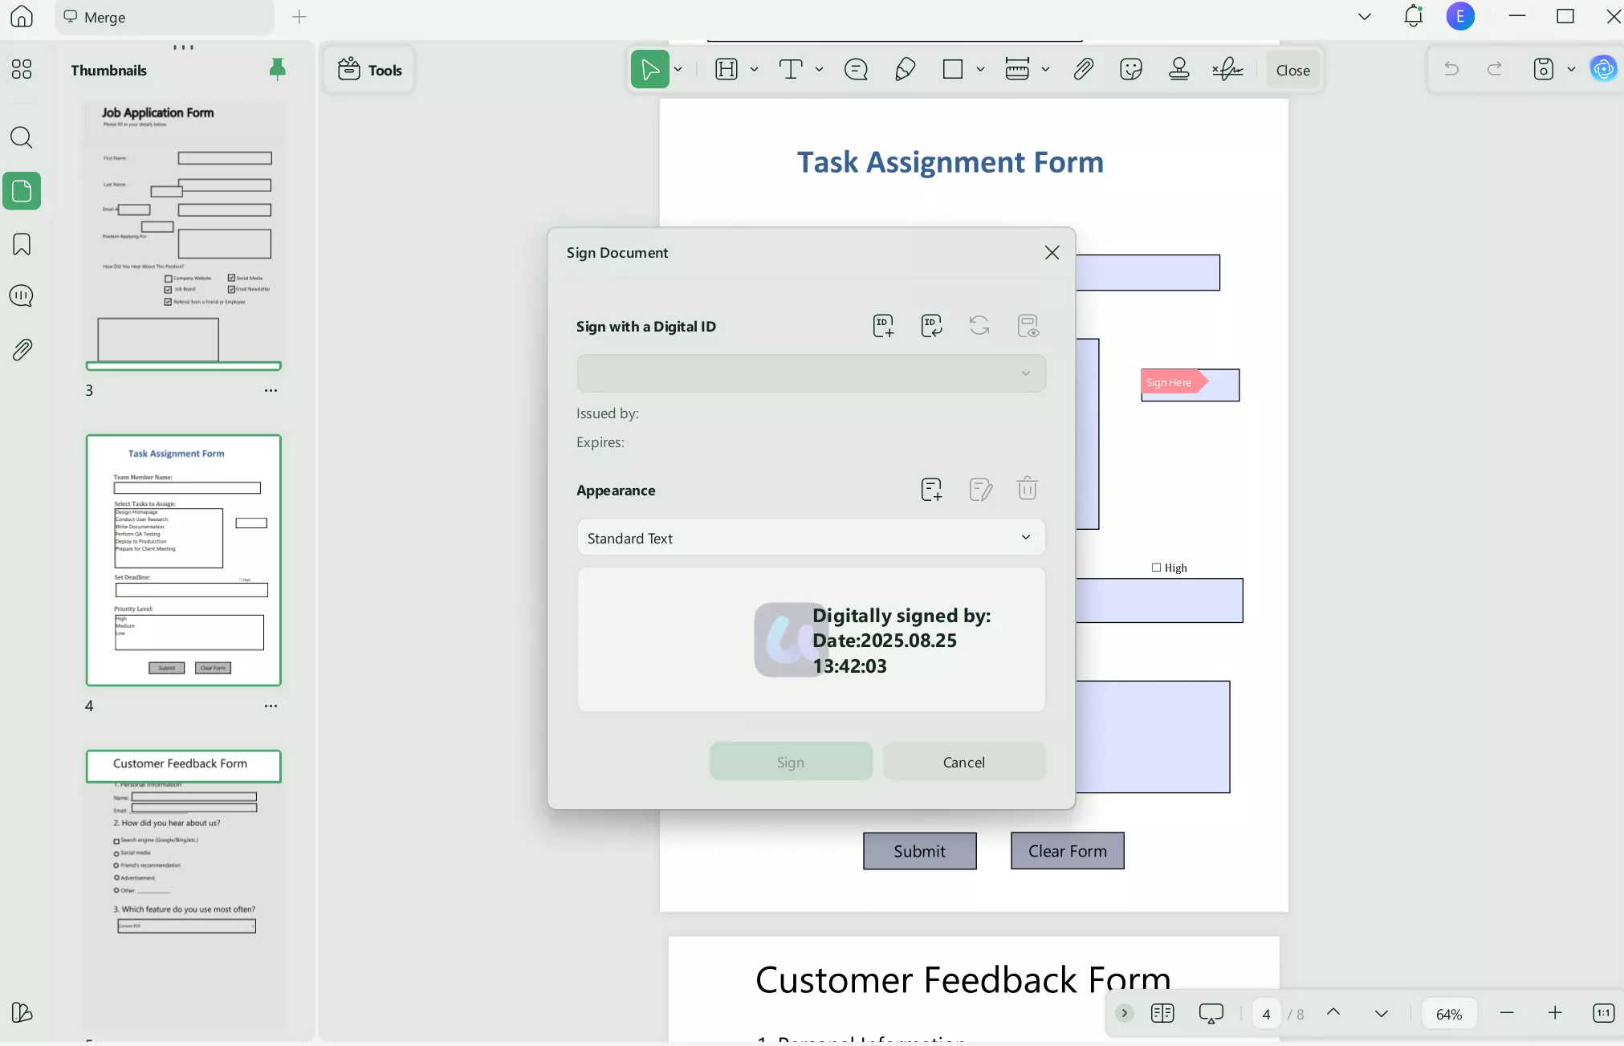The width and height of the screenshot is (1624, 1046).
Task: Open the AI assistant icon
Action: 1604,69
